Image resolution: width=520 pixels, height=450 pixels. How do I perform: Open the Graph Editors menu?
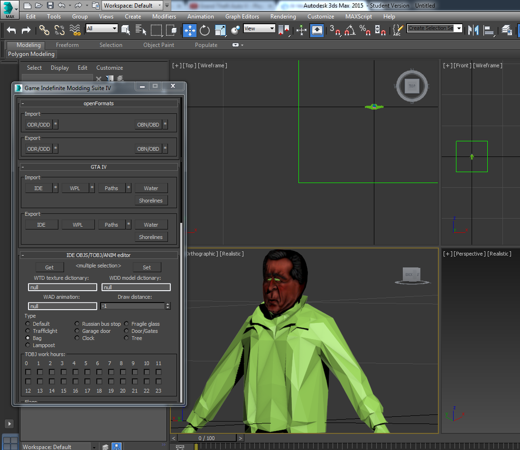coord(242,16)
